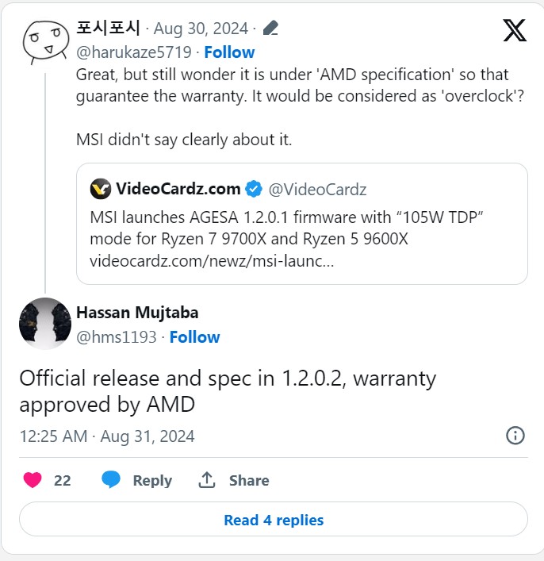Click the Hassan Mujtaba name link
Viewport: 544px width, 561px height.
click(x=137, y=313)
